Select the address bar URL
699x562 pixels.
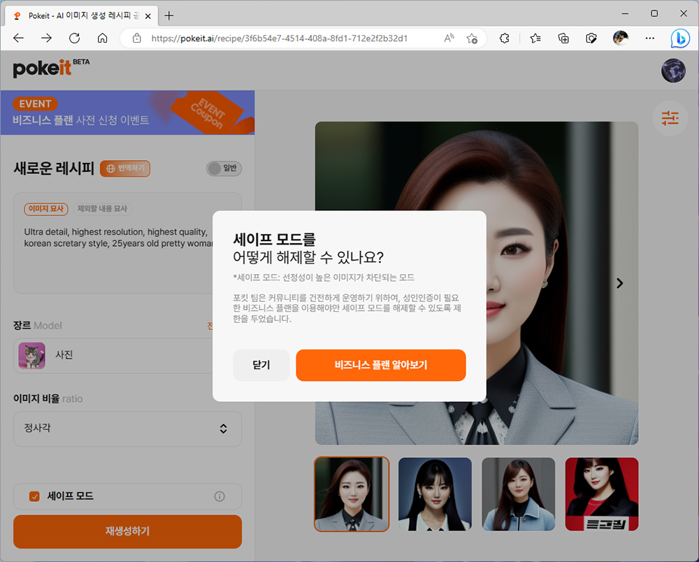[280, 38]
